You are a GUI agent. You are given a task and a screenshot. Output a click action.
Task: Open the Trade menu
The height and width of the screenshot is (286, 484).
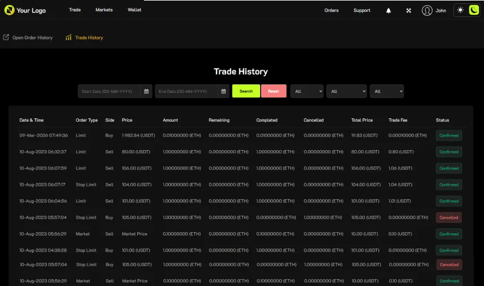[x=75, y=10]
